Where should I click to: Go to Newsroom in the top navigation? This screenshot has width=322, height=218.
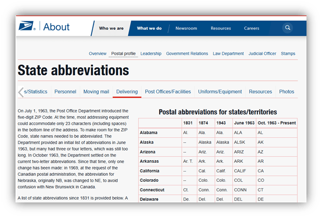(x=186, y=29)
